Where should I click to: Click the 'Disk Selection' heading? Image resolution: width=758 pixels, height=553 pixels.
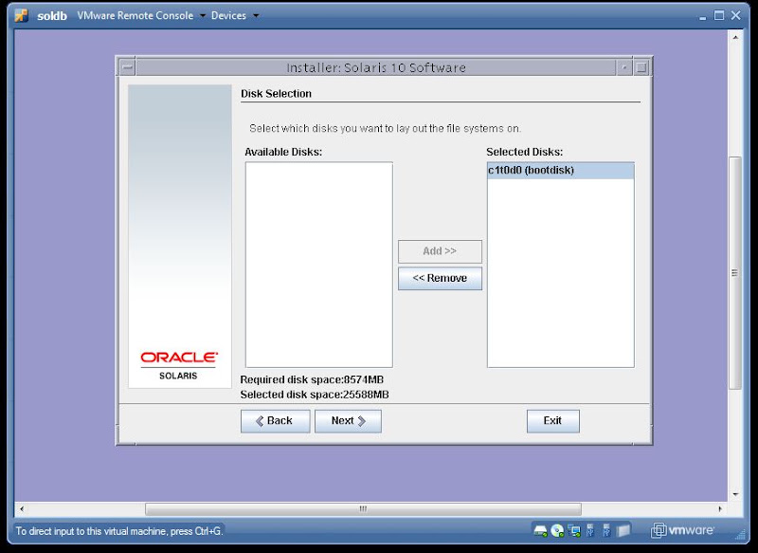click(x=276, y=93)
